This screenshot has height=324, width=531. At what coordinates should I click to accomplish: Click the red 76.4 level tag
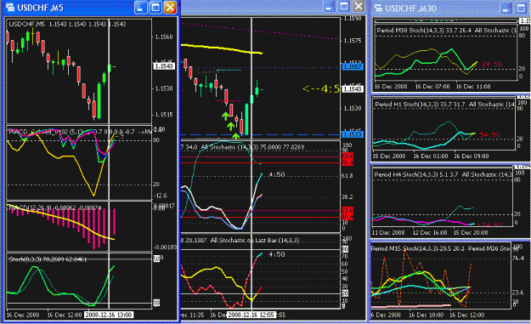[347, 162]
